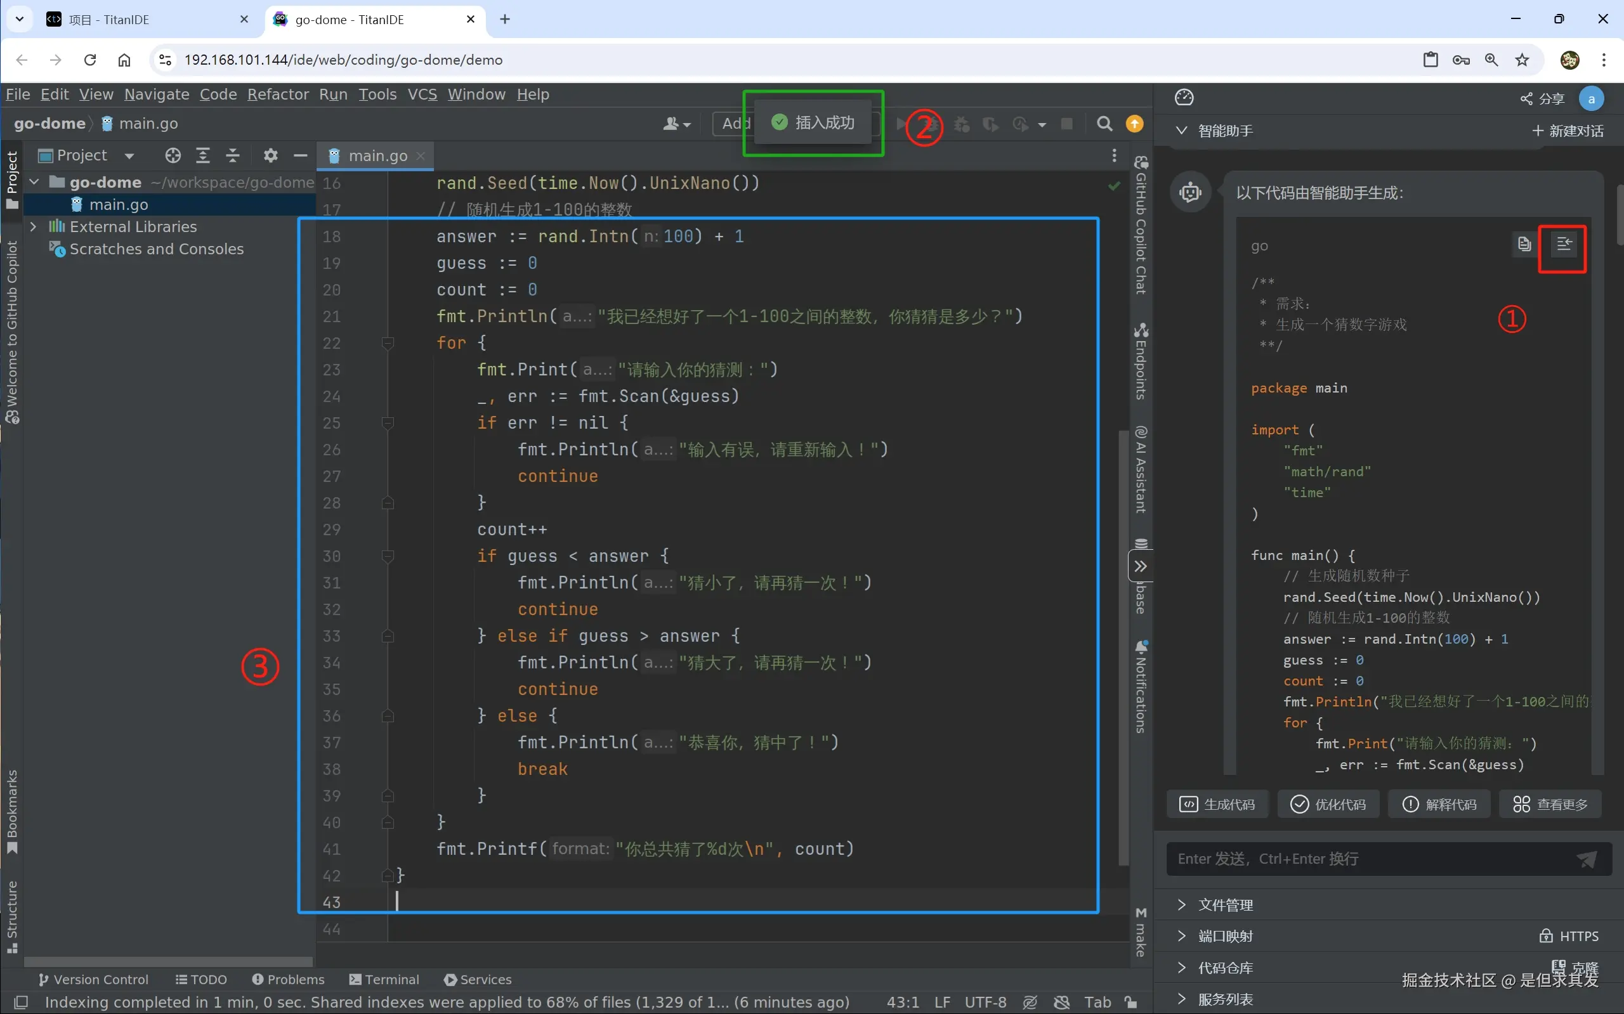Toggle read-only lock icon in status bar
1624x1014 pixels.
(x=1131, y=1002)
